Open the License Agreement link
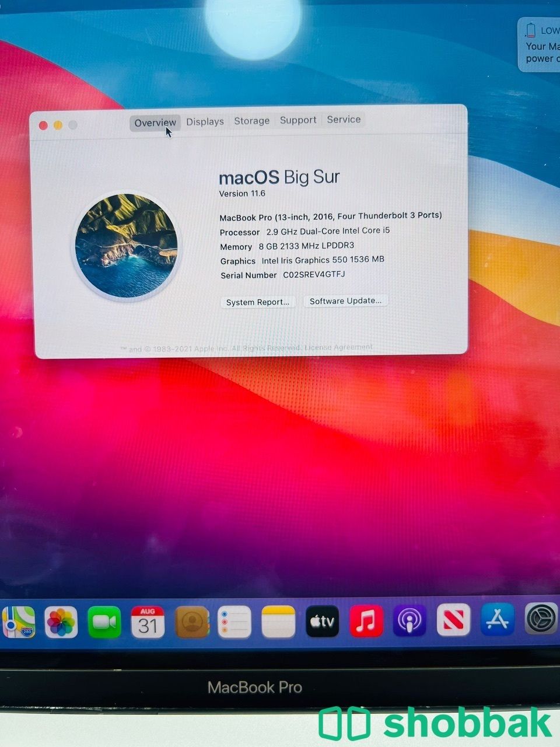560x747 pixels. [x=338, y=347]
